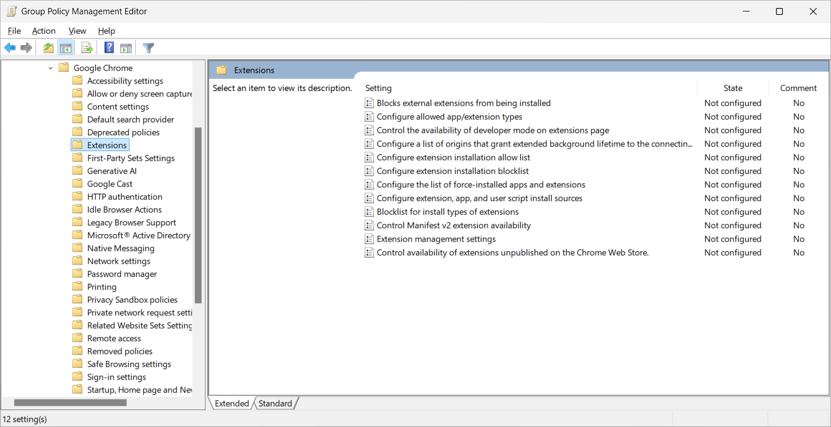Click the icon for Control Manifest v2 extension availability
This screenshot has width=831, height=427.
click(370, 226)
